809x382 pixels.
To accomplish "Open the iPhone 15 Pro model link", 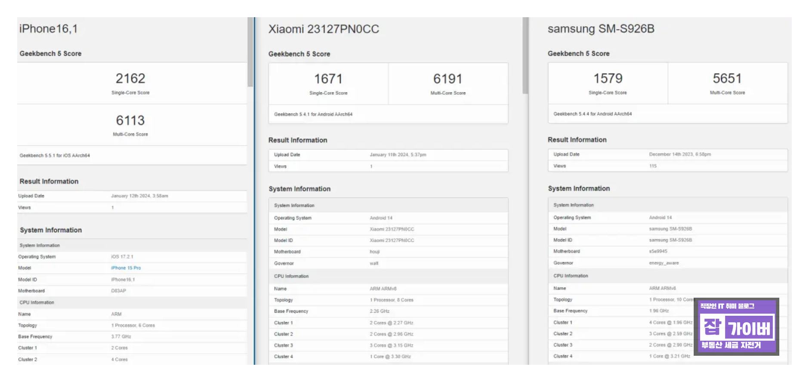I will [126, 268].
